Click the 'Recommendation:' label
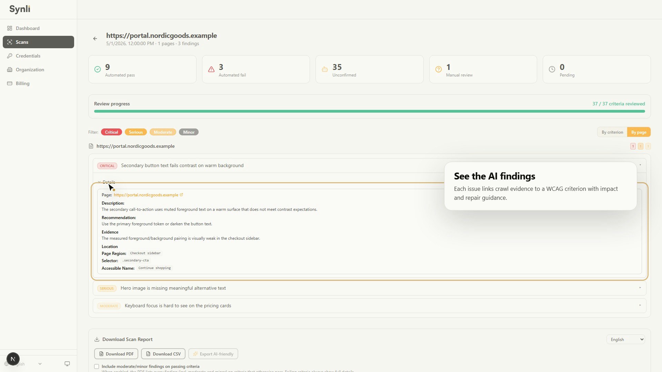This screenshot has height=372, width=662. 119,218
